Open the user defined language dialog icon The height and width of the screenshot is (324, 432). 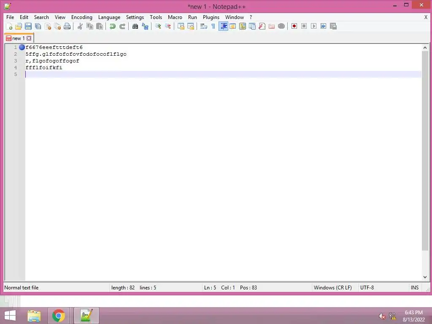(x=233, y=26)
